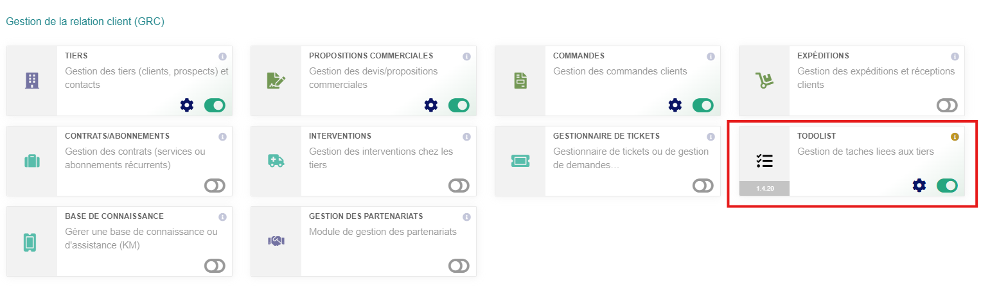
Task: Turn on Contrats/Abonnements module
Action: [215, 186]
